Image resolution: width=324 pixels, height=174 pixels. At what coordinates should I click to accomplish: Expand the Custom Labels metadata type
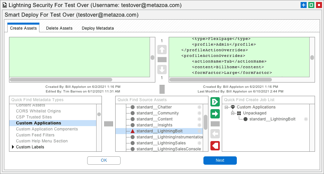pos(13,147)
